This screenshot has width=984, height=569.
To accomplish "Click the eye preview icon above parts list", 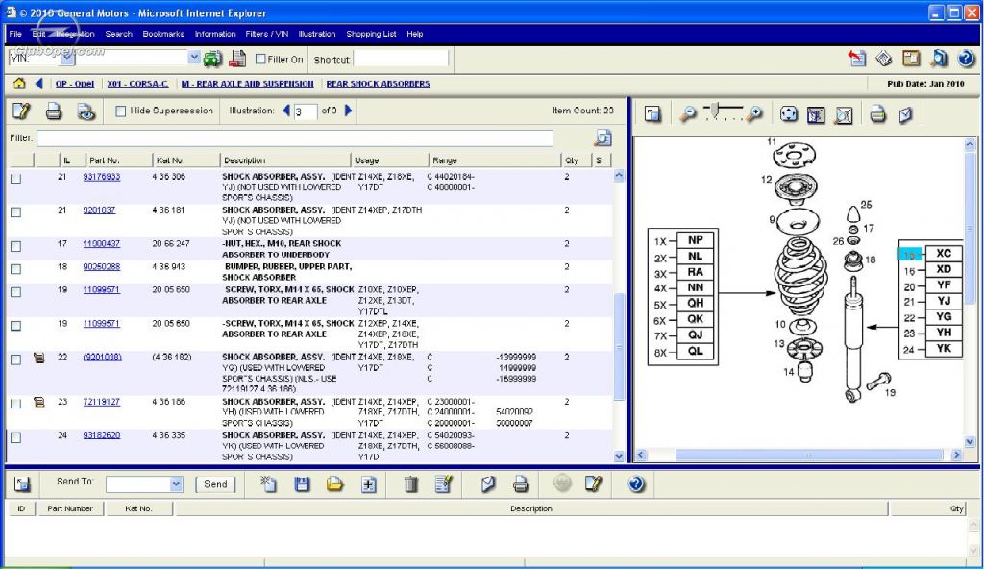I will [86, 111].
